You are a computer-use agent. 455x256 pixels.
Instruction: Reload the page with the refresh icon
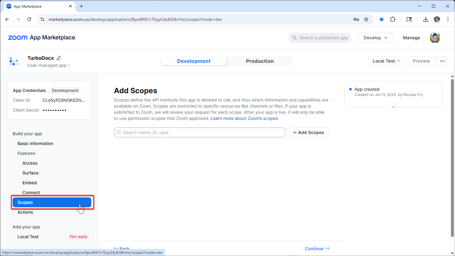pyautogui.click(x=29, y=19)
